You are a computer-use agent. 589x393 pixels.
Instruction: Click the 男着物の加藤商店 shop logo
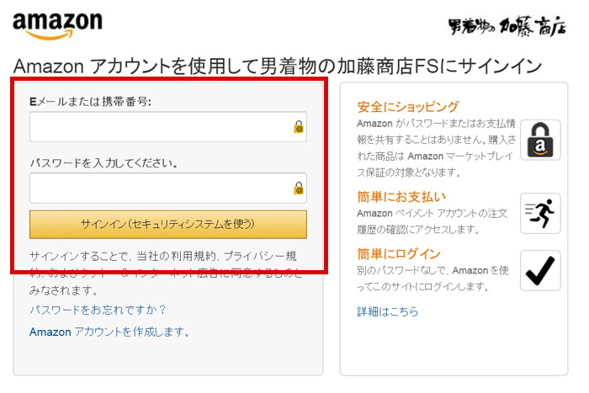click(507, 26)
